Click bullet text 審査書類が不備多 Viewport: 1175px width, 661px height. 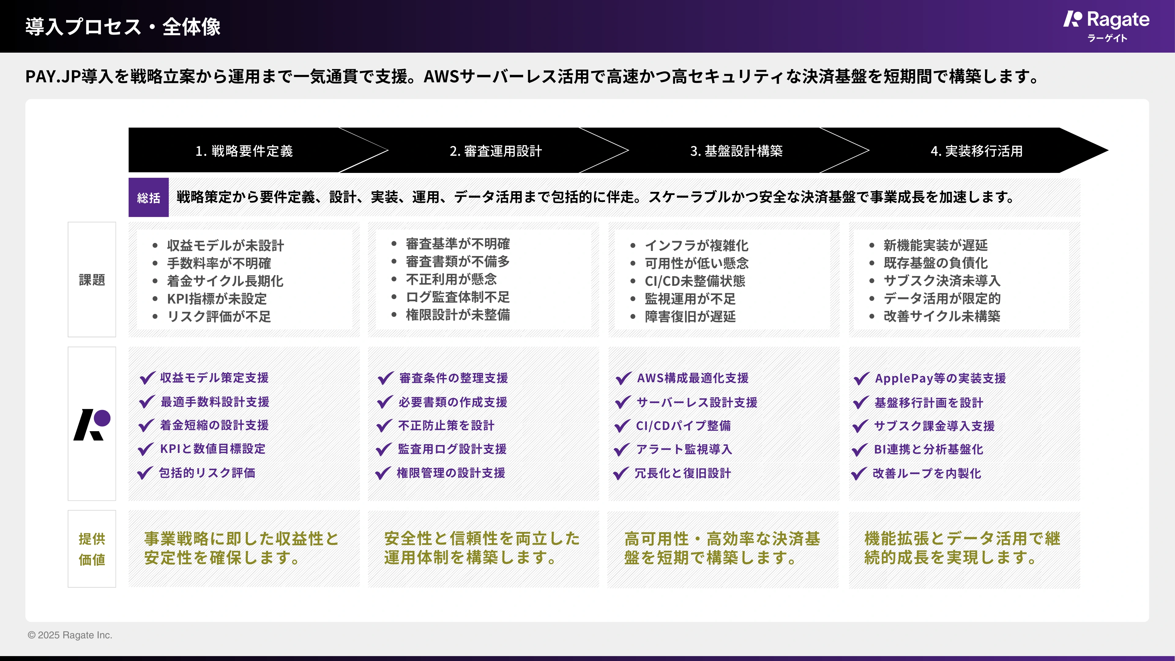tap(458, 262)
